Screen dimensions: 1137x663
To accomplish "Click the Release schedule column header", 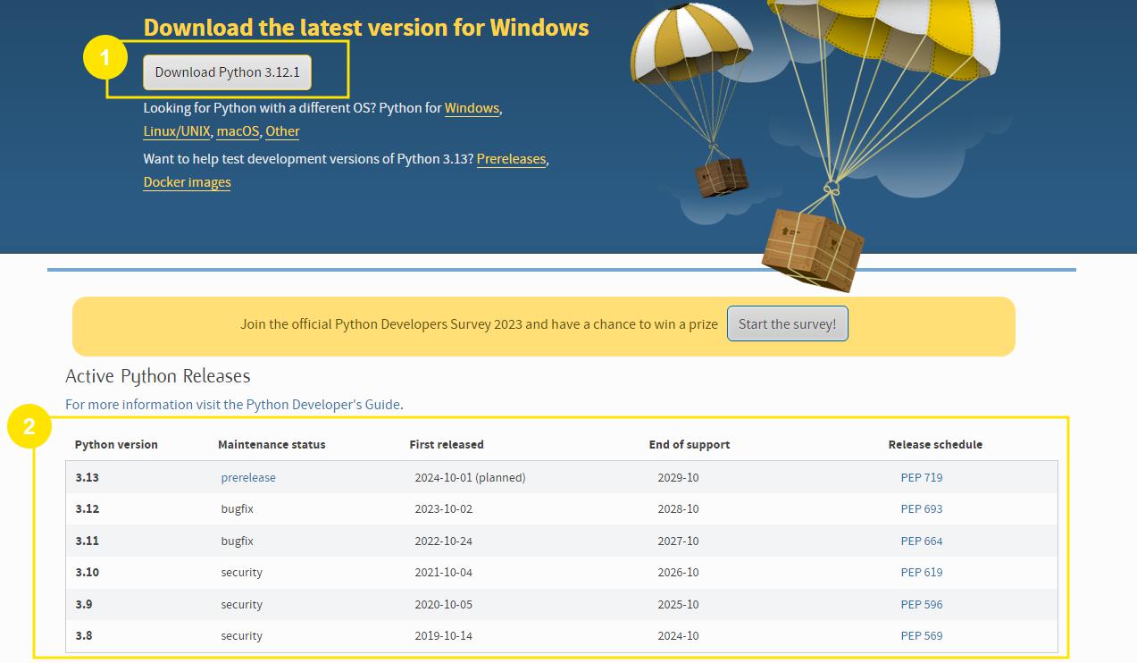I will [x=935, y=445].
